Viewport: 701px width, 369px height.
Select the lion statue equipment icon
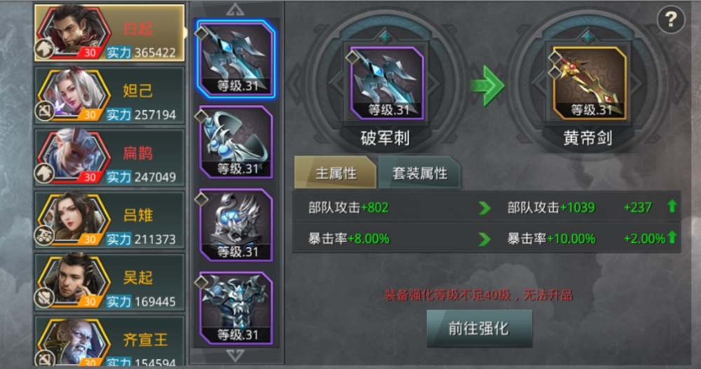(x=236, y=225)
